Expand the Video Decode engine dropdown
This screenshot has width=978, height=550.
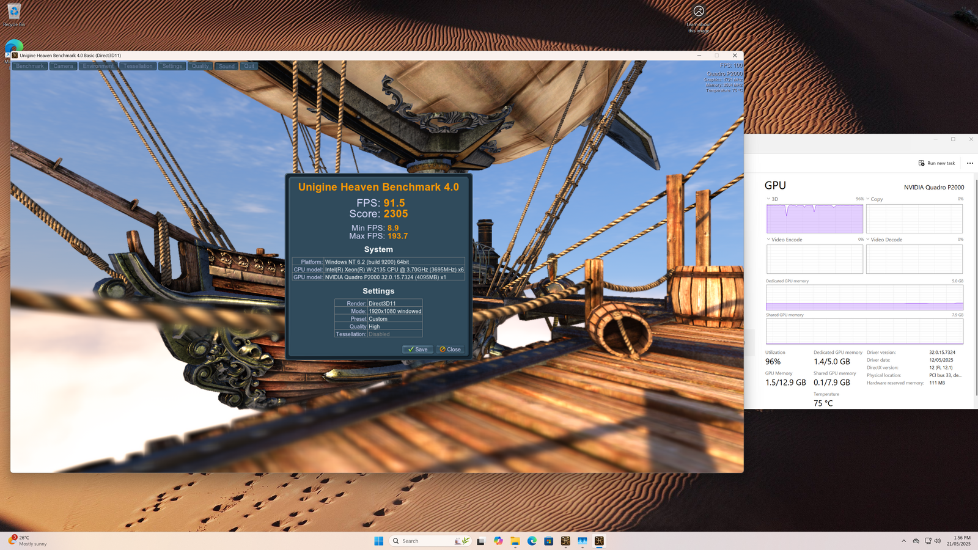(867, 240)
